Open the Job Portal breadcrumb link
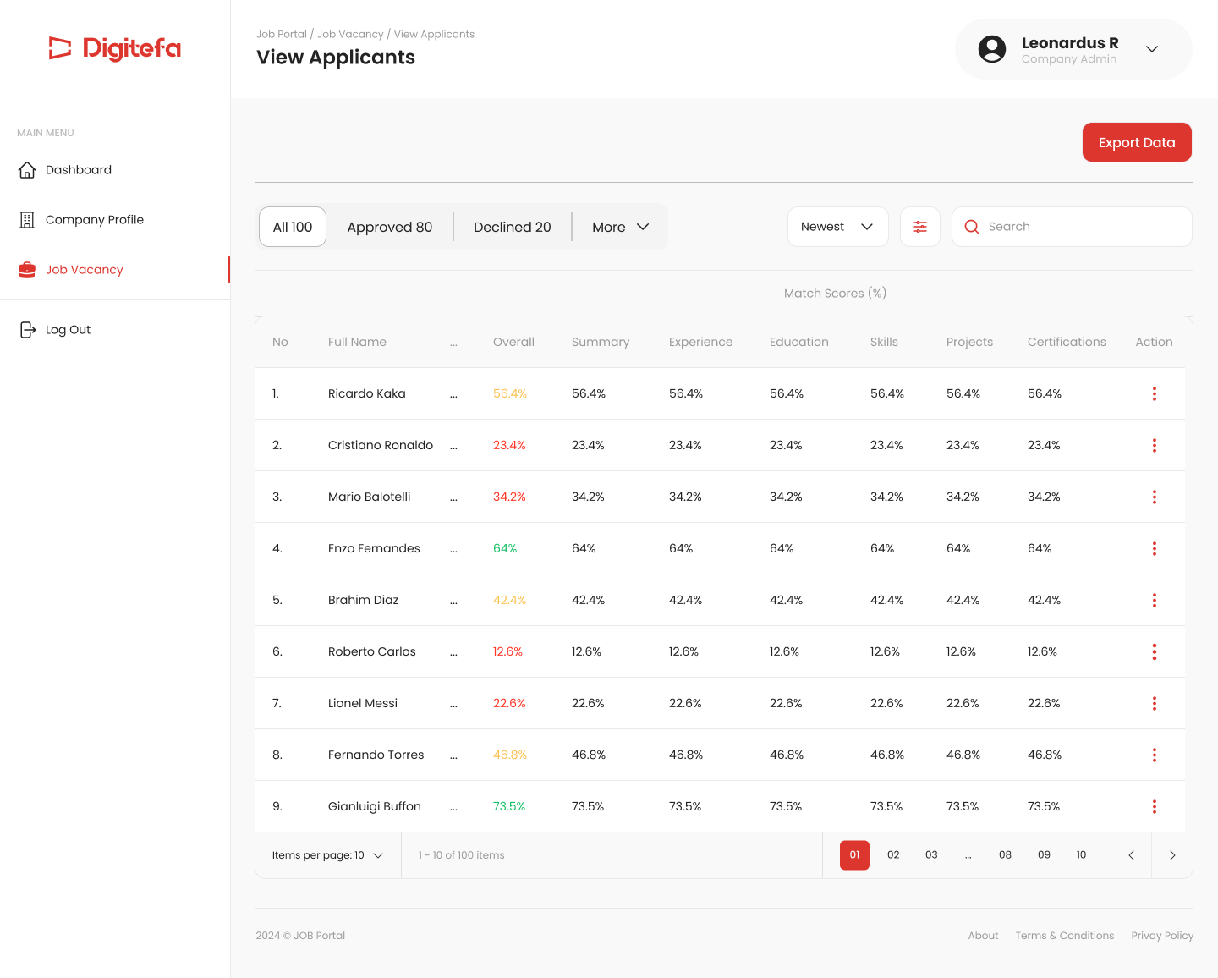The width and height of the screenshot is (1218, 978). click(x=282, y=35)
